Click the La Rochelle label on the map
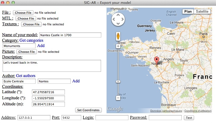Image resolution: width=216 pixels, height=123 pixels. click(x=161, y=82)
